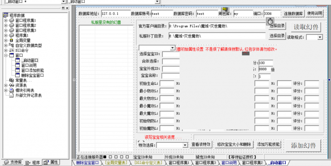Select the 程序数据 root node icon
The height and width of the screenshot is (166, 331).
pos(6,15)
